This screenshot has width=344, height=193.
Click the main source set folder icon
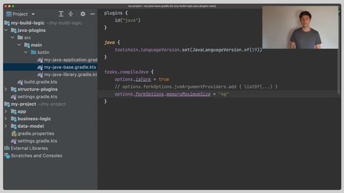[x=27, y=45]
